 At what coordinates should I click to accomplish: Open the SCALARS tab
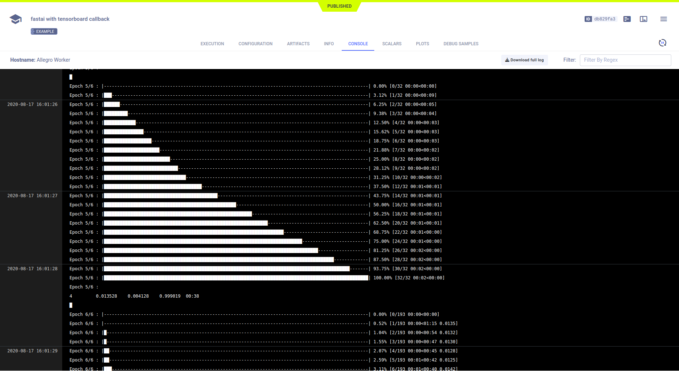point(391,44)
